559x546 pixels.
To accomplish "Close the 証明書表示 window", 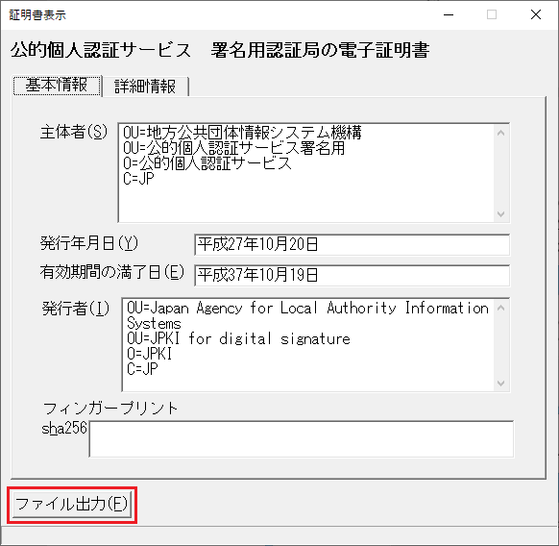I will coord(536,15).
